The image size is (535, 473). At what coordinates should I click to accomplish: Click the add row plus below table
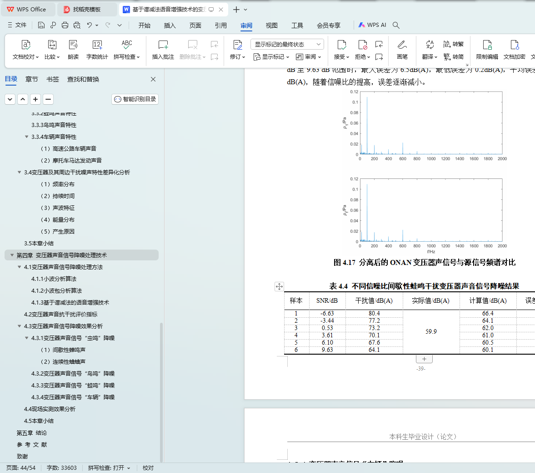pos(424,359)
